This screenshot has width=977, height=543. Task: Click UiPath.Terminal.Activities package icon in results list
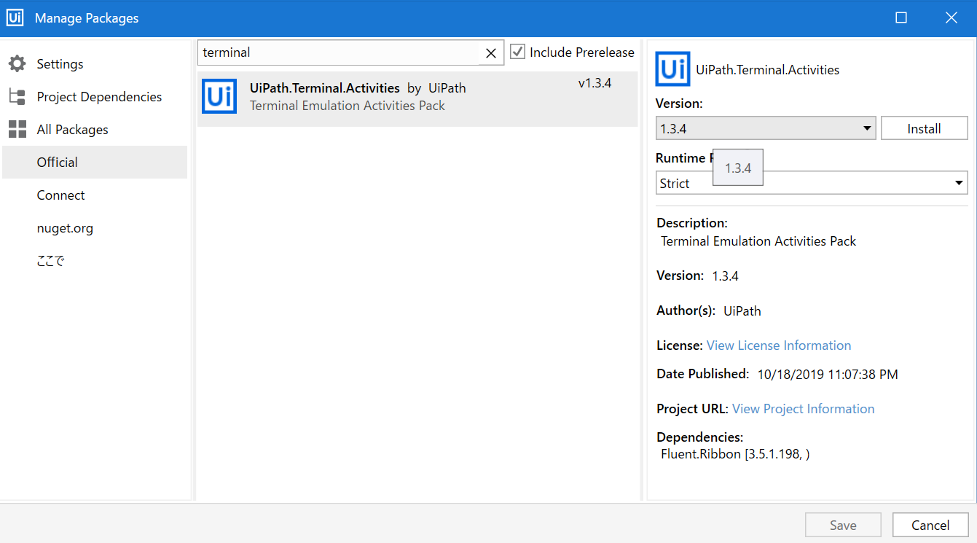[219, 96]
